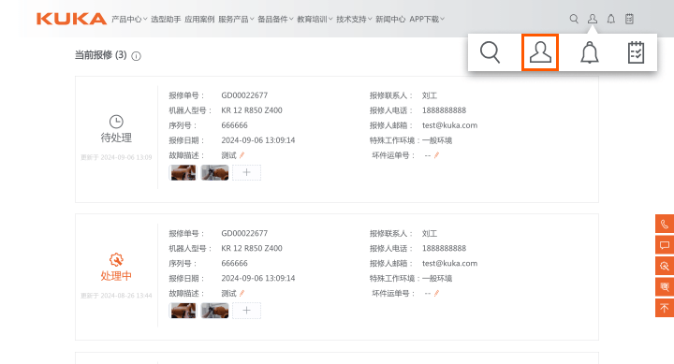Image resolution: width=674 pixels, height=364 pixels.
Task: Go to 选型助手 in the navigation
Action: coord(166,19)
